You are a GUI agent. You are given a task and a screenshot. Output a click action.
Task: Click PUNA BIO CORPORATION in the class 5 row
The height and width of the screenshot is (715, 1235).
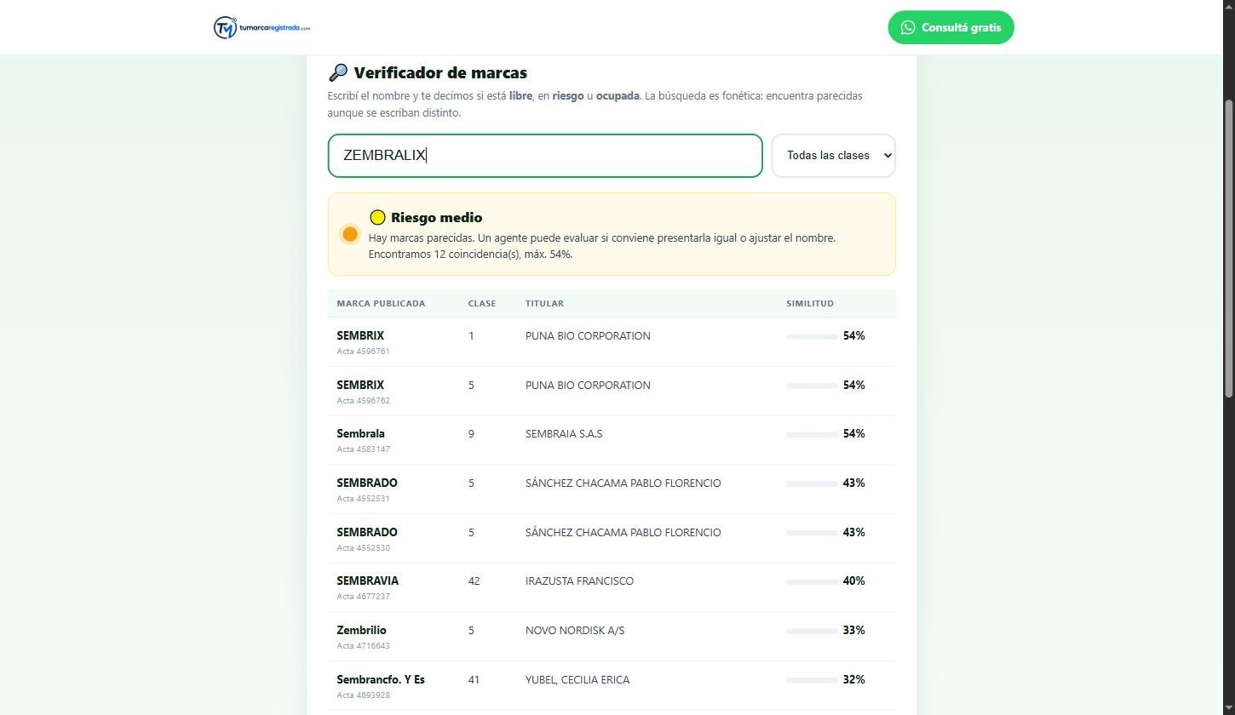(x=588, y=386)
